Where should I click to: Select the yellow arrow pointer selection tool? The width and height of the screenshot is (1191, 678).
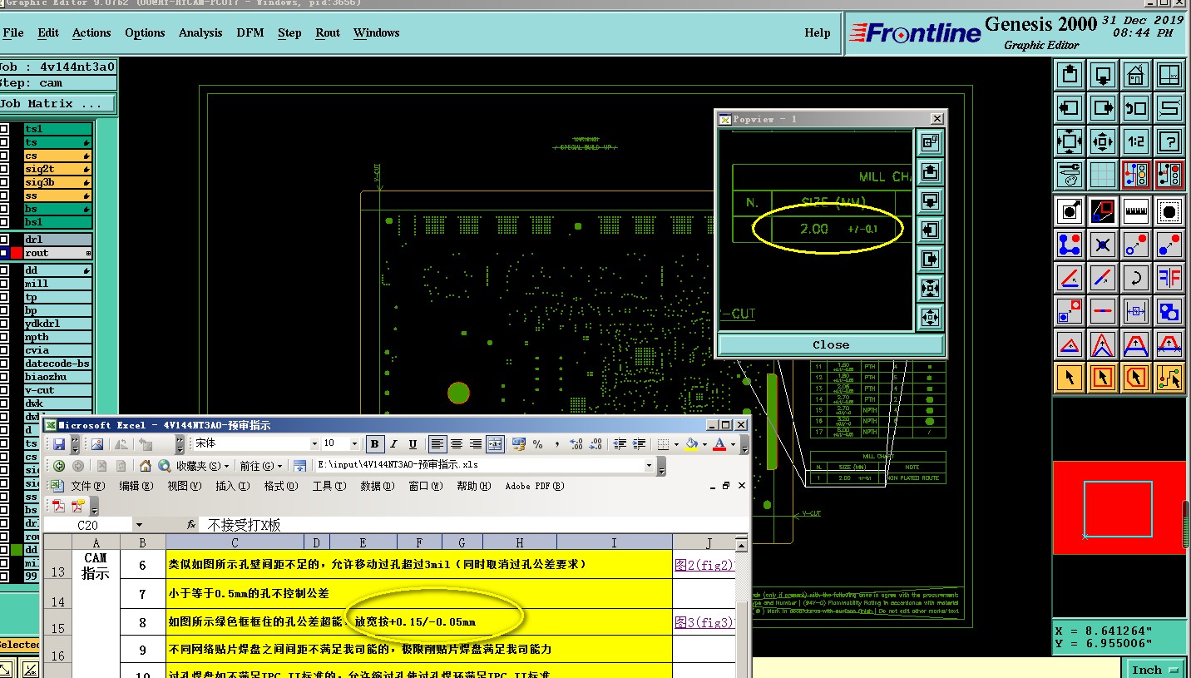click(x=1069, y=378)
